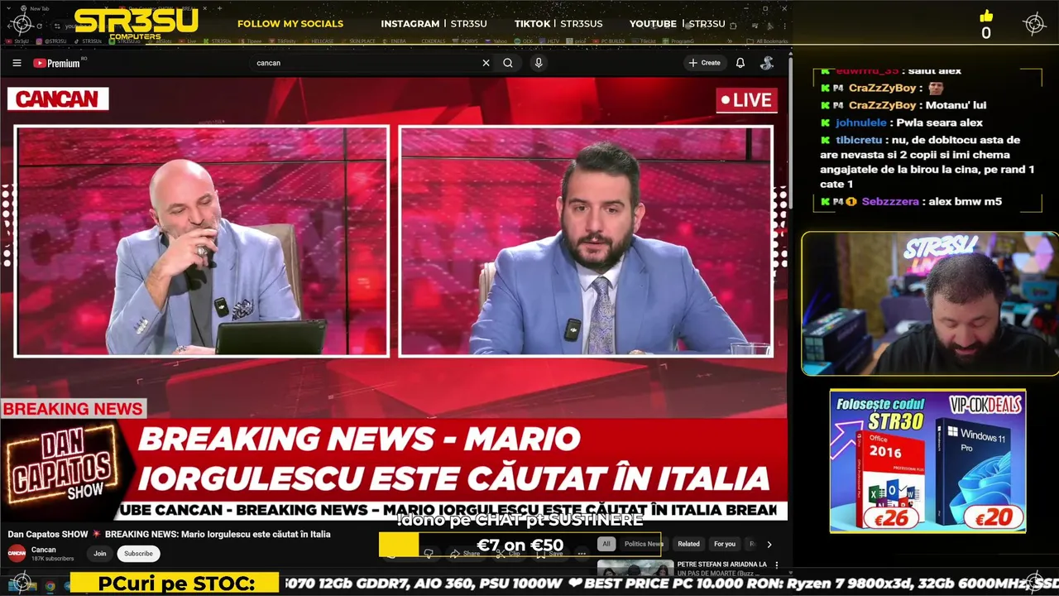Click the live video player
This screenshot has height=596, width=1059.
point(394,300)
